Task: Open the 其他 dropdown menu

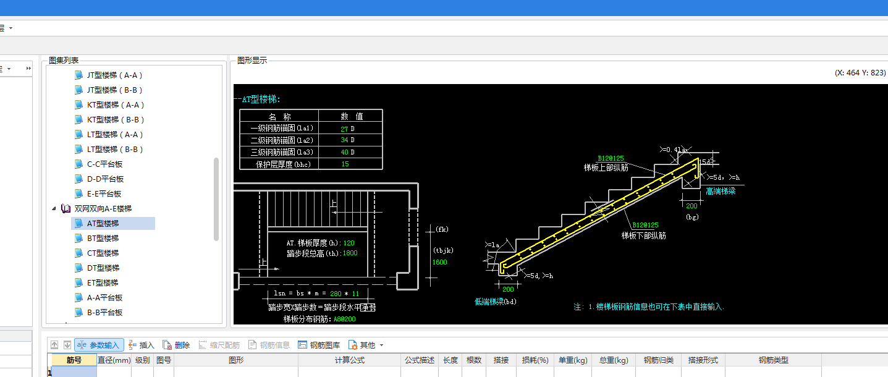Action: [x=366, y=345]
